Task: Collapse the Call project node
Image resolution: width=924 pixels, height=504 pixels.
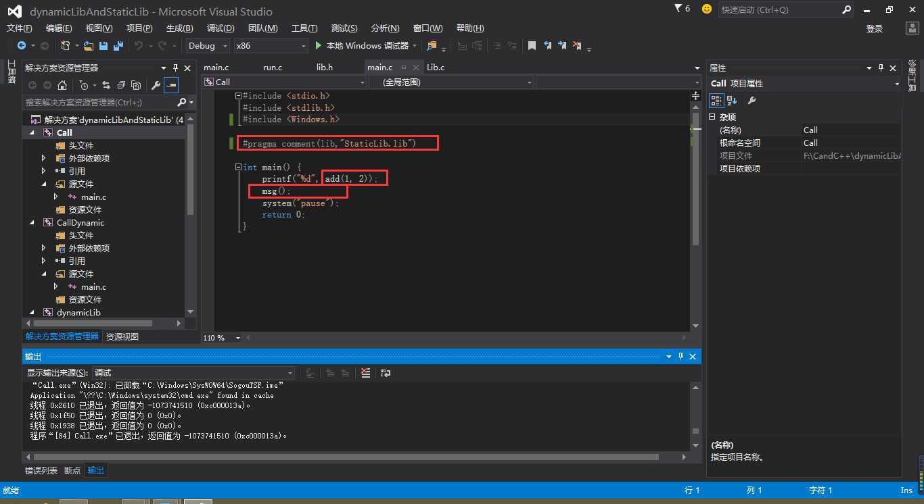Action: point(32,132)
